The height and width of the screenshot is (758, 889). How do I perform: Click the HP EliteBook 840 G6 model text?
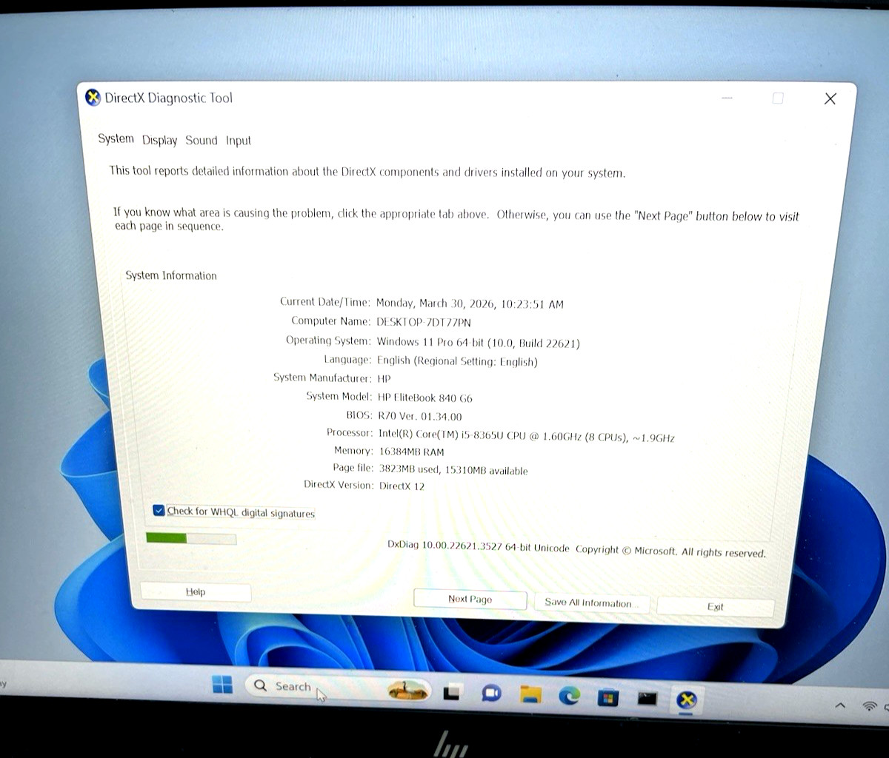[x=424, y=398]
